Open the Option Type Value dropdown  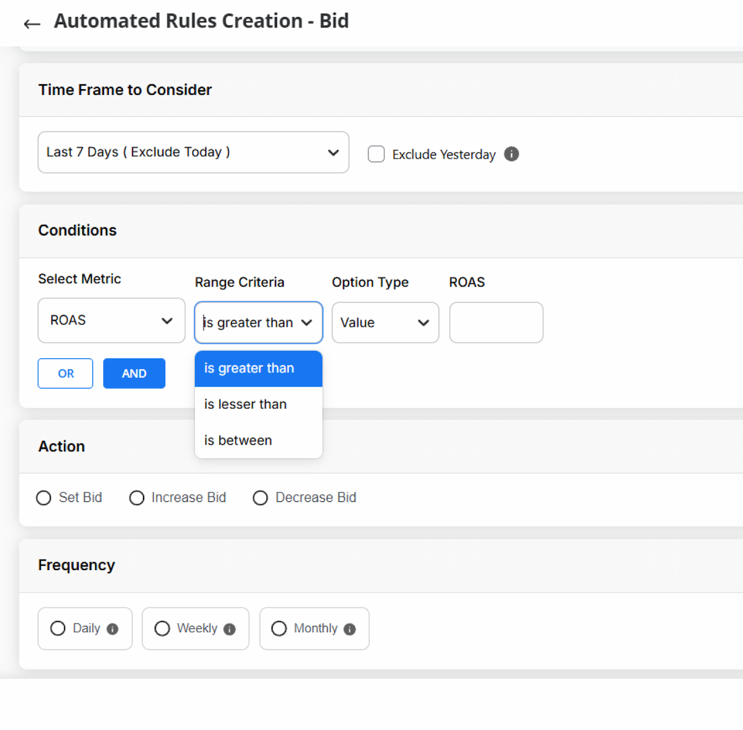[385, 322]
